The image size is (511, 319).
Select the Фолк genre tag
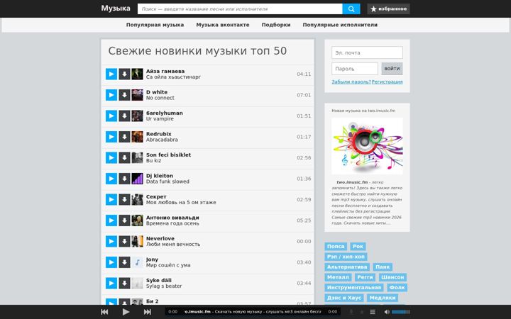click(397, 287)
